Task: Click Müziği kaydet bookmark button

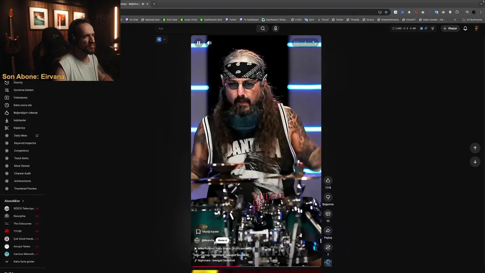Action: point(207,232)
